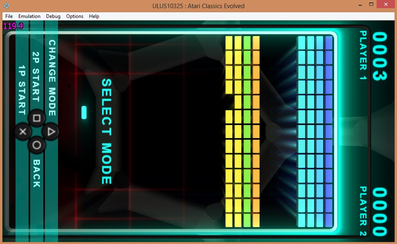
Task: Click the Player 1 score 0003
Action: click(x=379, y=56)
